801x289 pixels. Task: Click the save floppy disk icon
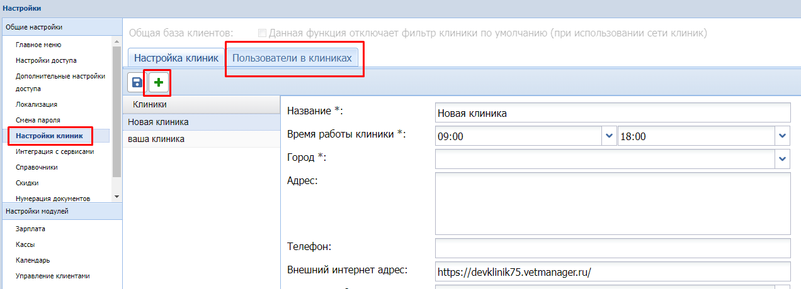pos(137,83)
